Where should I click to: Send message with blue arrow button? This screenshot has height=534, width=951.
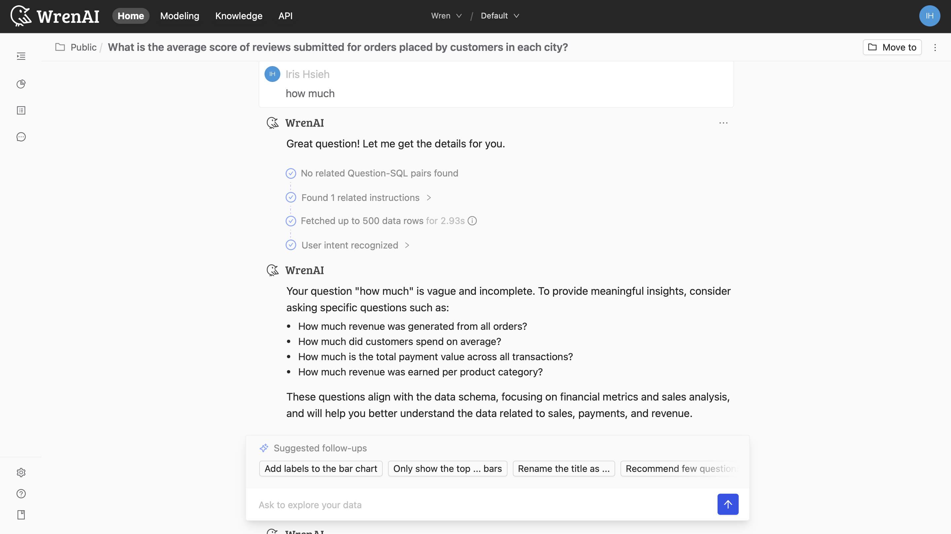point(728,504)
